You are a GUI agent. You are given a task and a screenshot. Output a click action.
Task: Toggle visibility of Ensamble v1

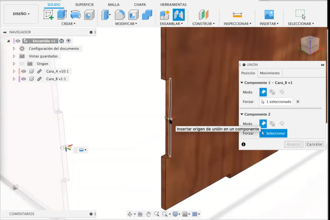(x=18, y=41)
